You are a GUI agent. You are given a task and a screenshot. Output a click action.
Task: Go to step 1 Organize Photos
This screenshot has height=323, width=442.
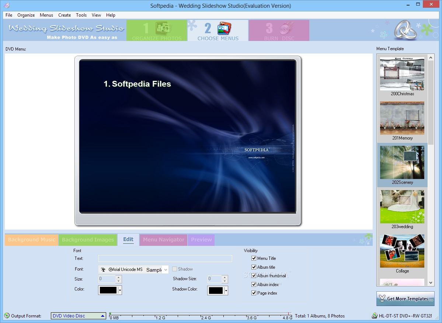[x=157, y=31]
